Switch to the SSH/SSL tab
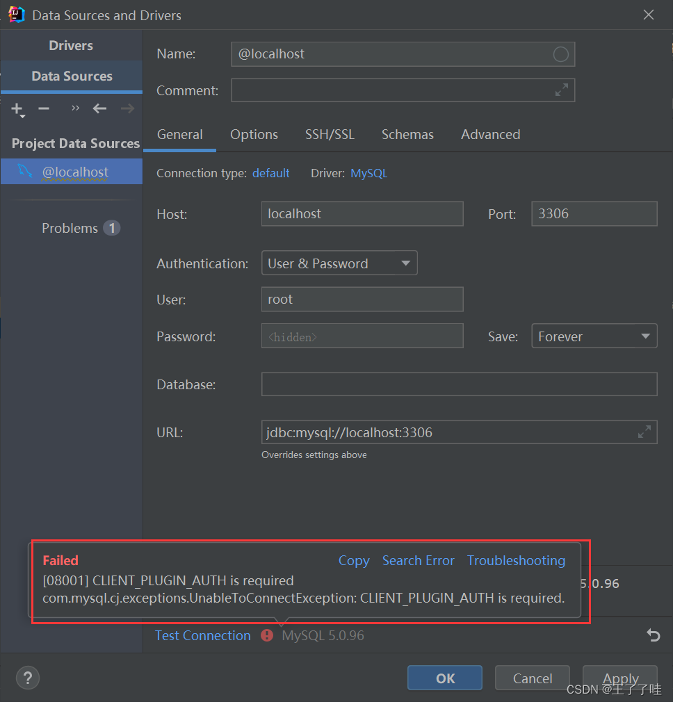The image size is (673, 702). tap(330, 134)
